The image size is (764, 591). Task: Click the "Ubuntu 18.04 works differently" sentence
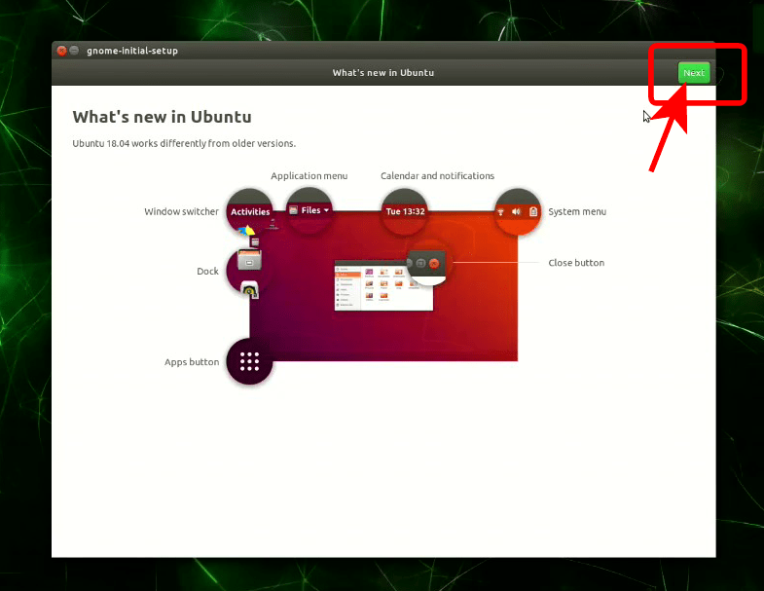184,143
